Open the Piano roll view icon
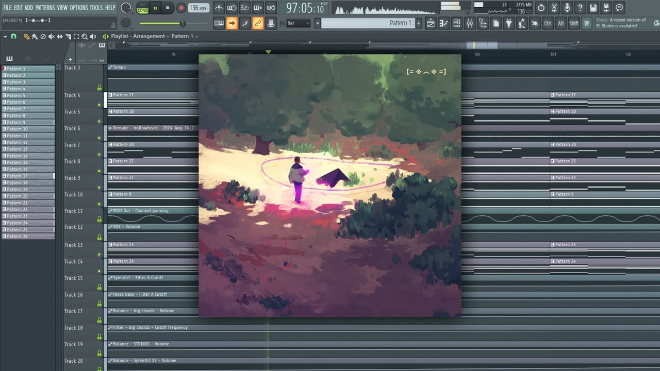 [443, 23]
